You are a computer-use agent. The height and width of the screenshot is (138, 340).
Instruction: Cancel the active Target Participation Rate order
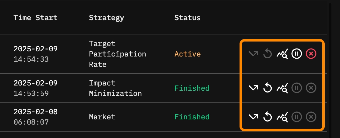click(x=311, y=54)
